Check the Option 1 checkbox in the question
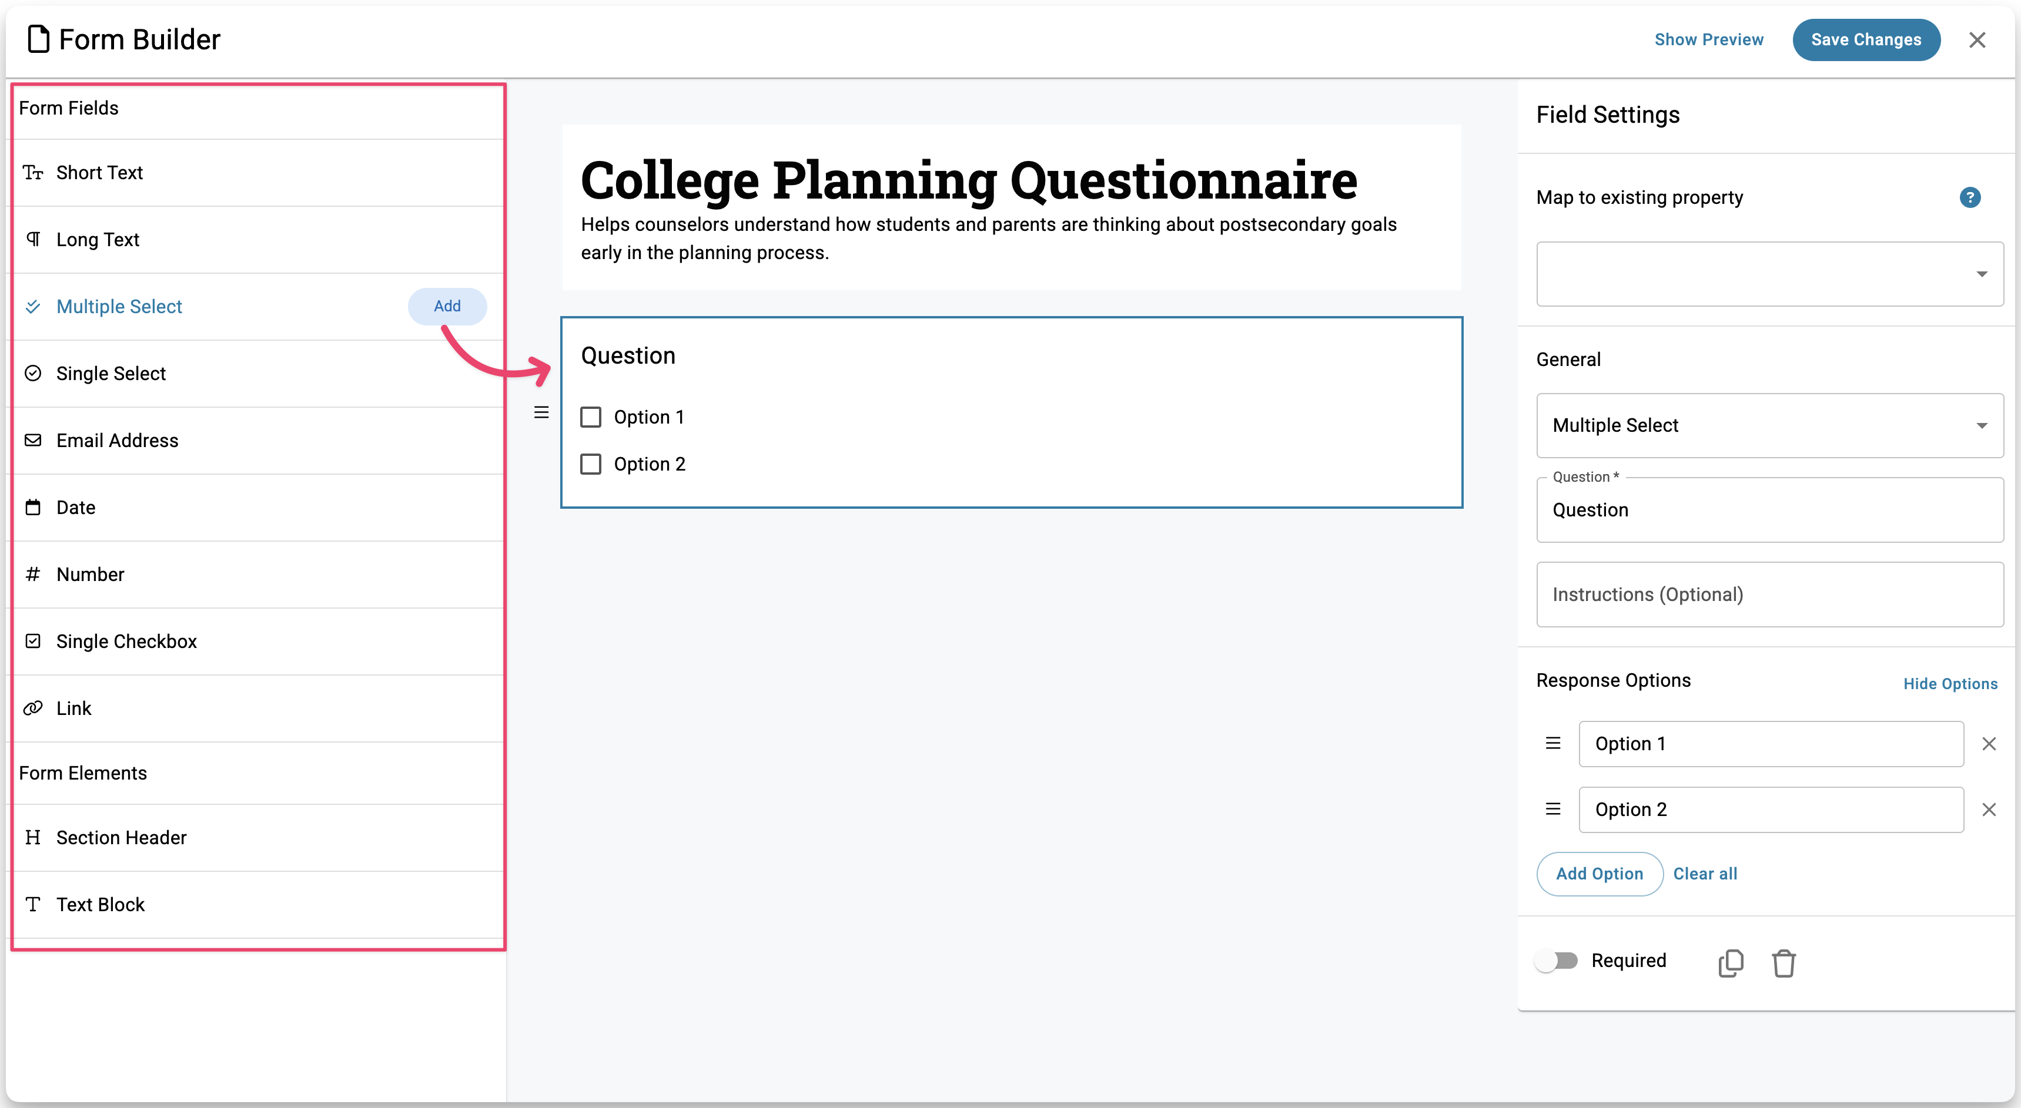The height and width of the screenshot is (1108, 2021). tap(591, 417)
